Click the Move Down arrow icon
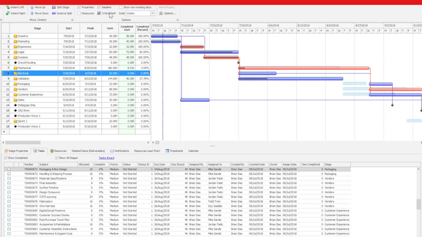Screen dimensions: 422x237 tap(32, 14)
